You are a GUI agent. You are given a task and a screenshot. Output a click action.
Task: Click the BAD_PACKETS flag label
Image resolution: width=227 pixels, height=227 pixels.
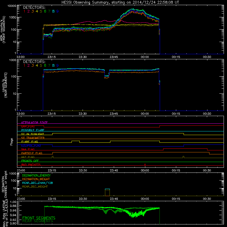tap(31, 165)
